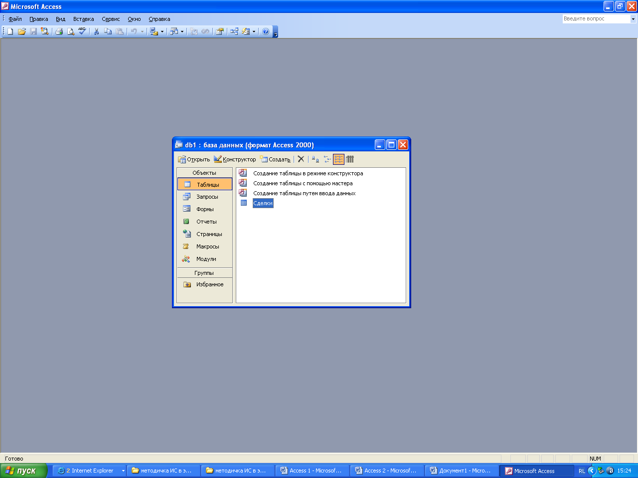Click the New database toolbar icon

tap(10, 31)
